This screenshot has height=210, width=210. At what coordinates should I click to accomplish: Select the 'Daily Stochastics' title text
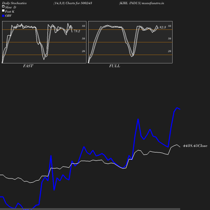click(14, 3)
